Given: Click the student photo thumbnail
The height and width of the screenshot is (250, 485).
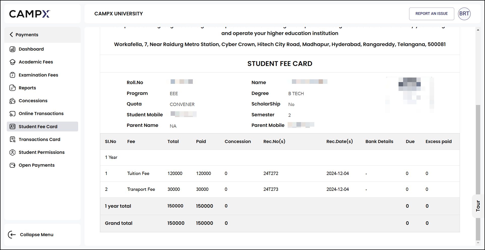Looking at the screenshot, I should coord(409,95).
